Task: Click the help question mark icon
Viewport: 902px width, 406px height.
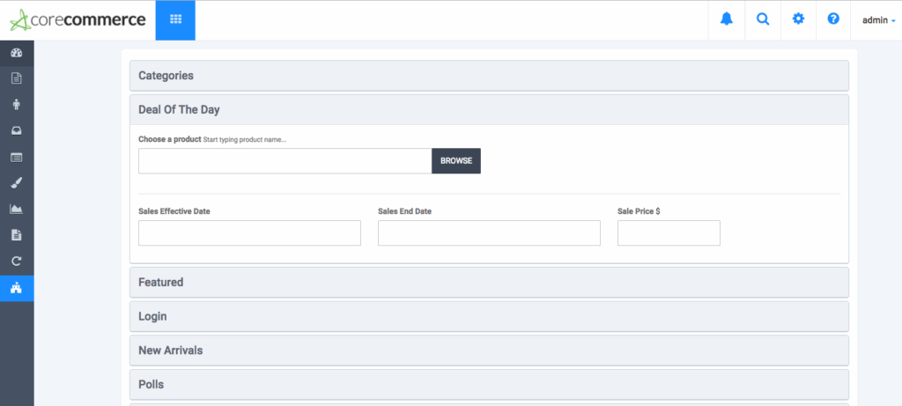Action: (x=833, y=19)
